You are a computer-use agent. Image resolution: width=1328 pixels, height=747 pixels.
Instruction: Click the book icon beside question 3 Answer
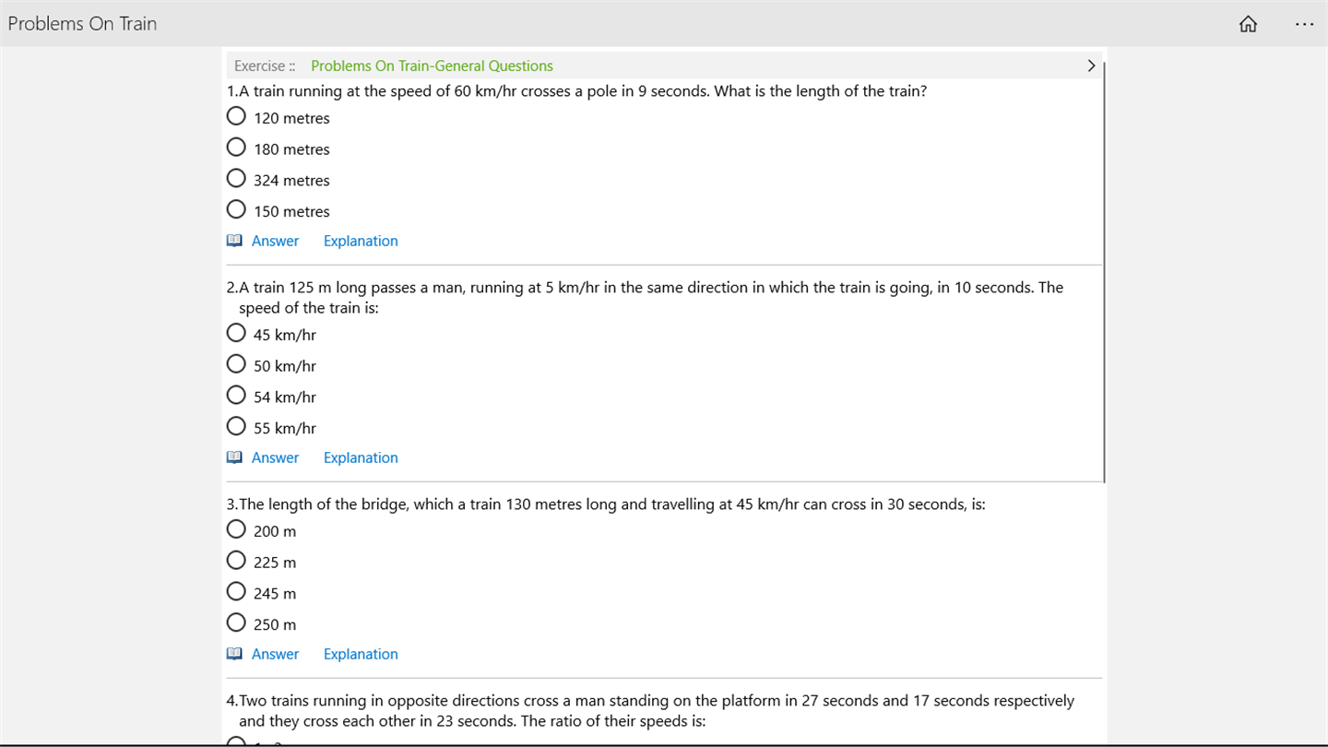click(x=234, y=654)
